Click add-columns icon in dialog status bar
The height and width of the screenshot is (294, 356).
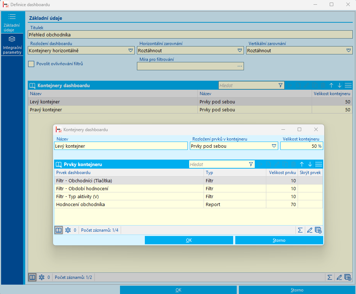point(318,230)
